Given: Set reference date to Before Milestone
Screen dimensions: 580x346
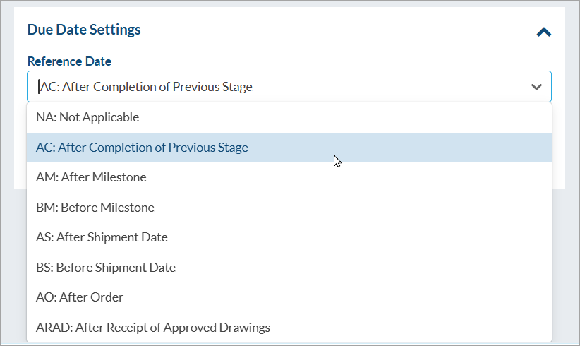Looking at the screenshot, I should click(95, 208).
